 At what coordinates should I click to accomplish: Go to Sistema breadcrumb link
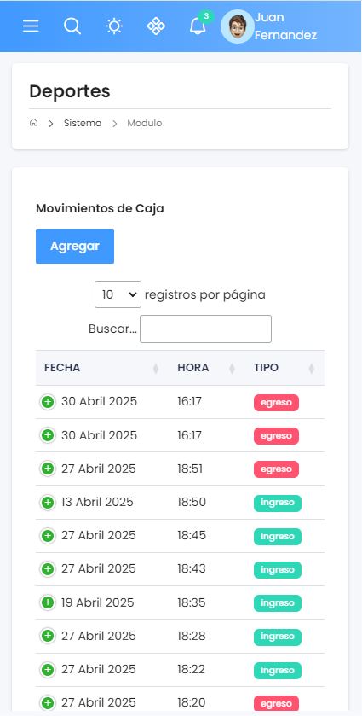(83, 123)
